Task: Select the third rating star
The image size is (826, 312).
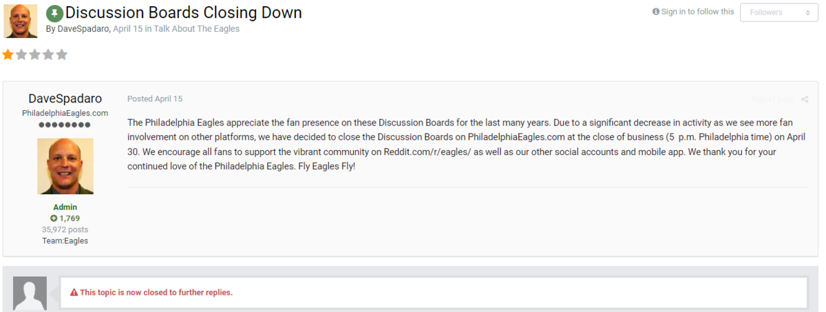Action: click(34, 54)
